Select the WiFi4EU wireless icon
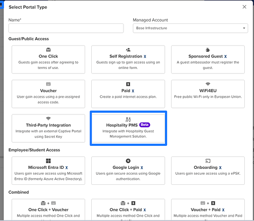Viewport: 254px width, 221px height. [208, 84]
